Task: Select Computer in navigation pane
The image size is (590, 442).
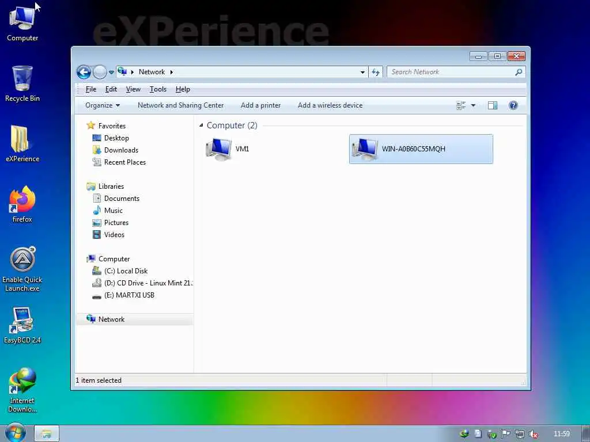Action: (x=114, y=259)
